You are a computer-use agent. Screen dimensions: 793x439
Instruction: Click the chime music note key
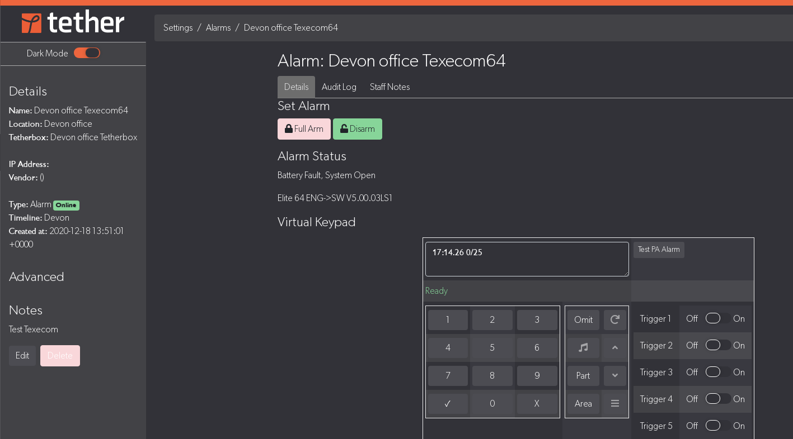pos(583,347)
